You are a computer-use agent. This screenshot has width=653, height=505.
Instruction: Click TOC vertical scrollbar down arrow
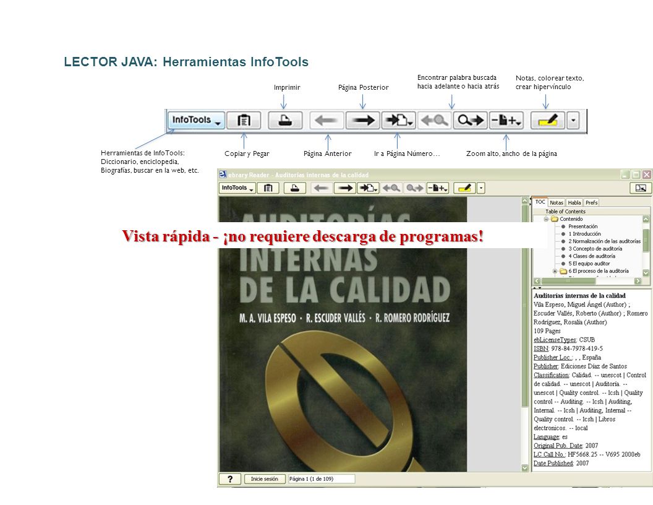(x=646, y=272)
